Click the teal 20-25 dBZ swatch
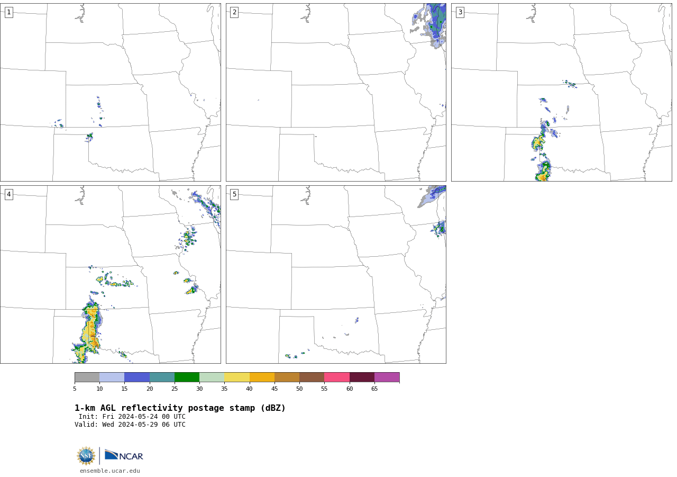The width and height of the screenshot is (677, 477). pyautogui.click(x=162, y=377)
